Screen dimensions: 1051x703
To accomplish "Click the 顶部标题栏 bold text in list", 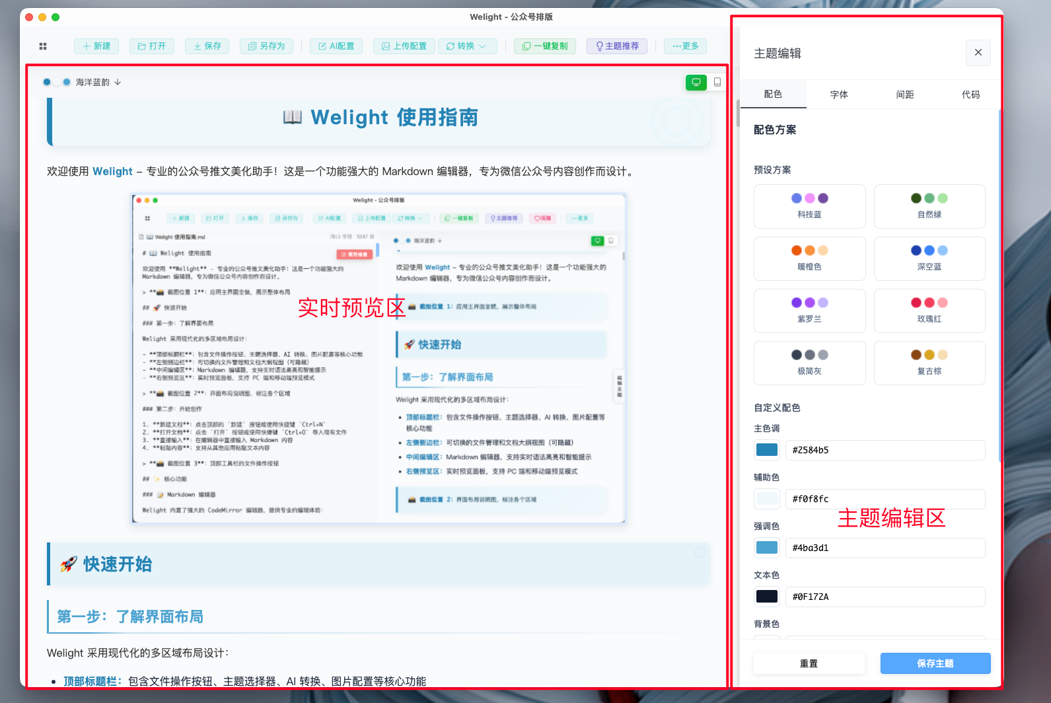I will point(92,681).
